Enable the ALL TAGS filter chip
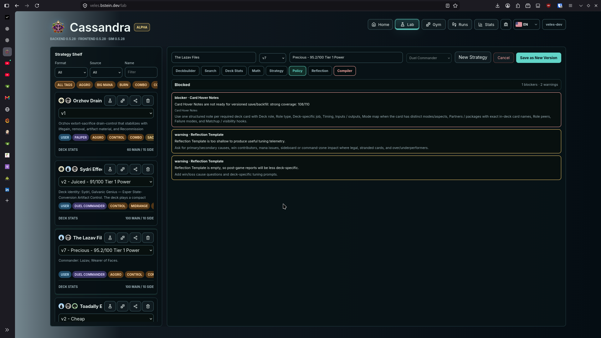 click(x=65, y=85)
